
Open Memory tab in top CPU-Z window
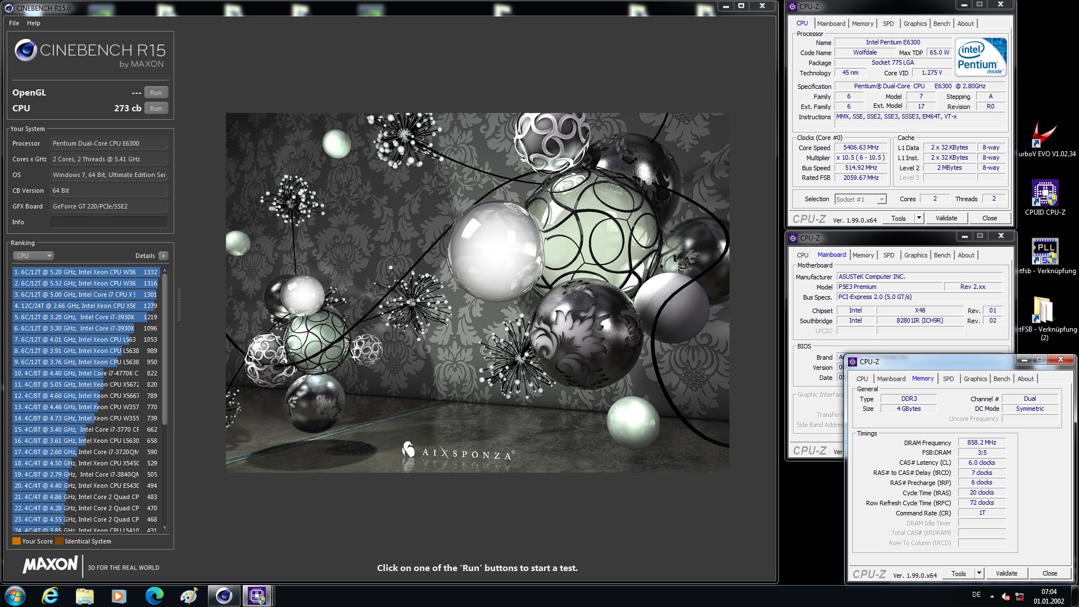pos(863,24)
